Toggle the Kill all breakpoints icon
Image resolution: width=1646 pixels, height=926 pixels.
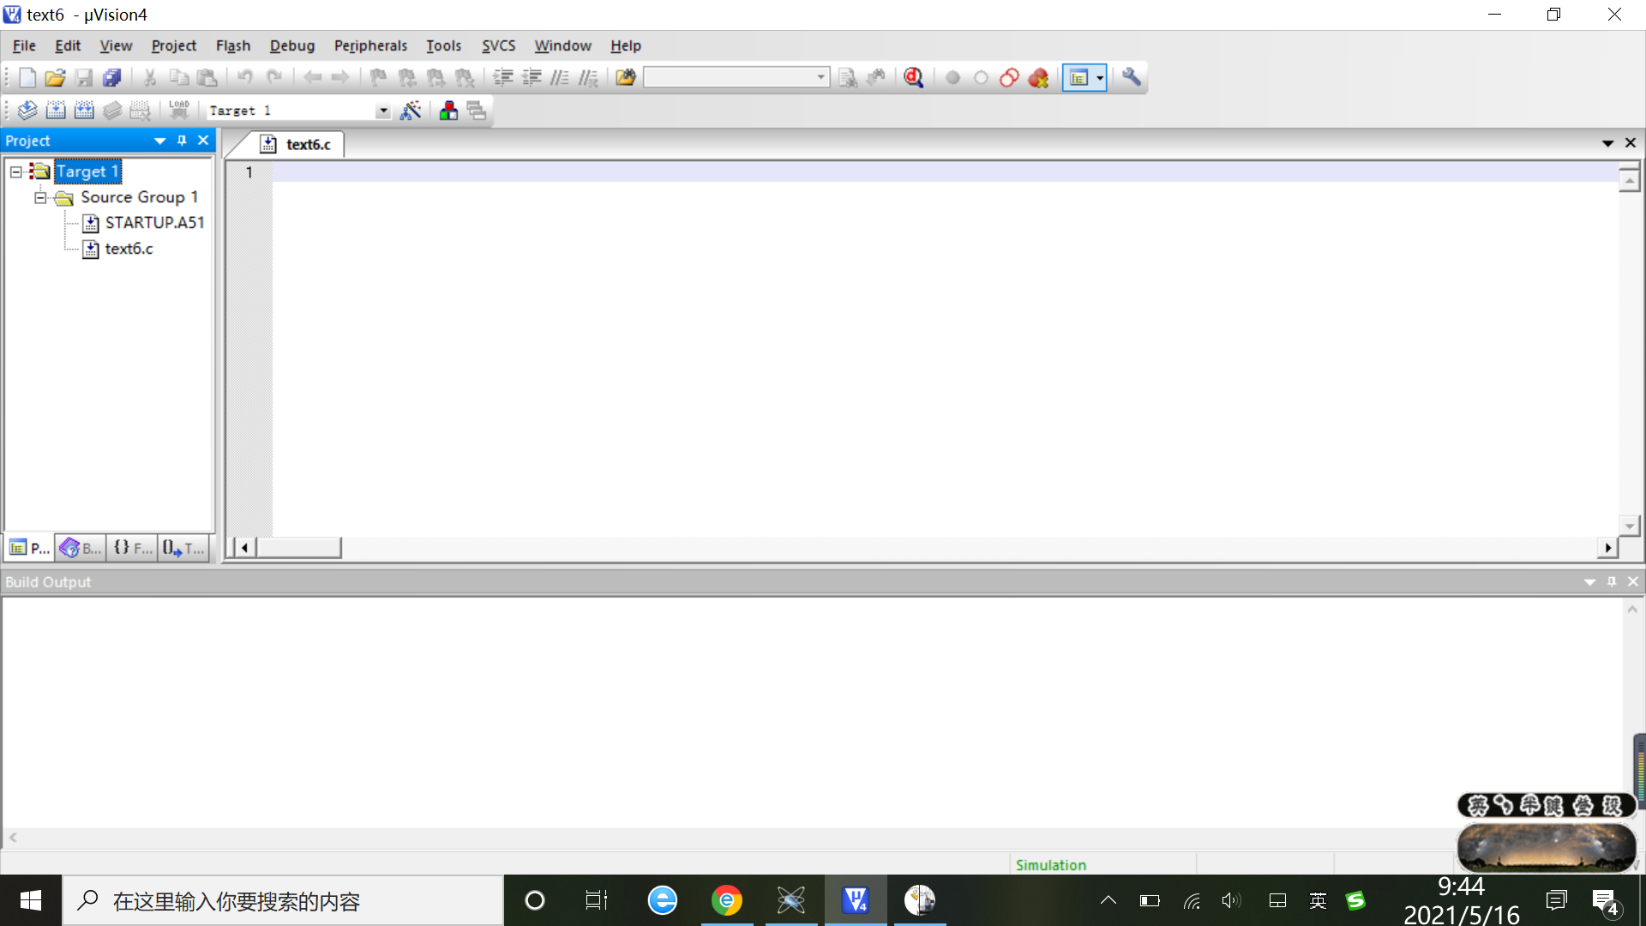click(1038, 78)
